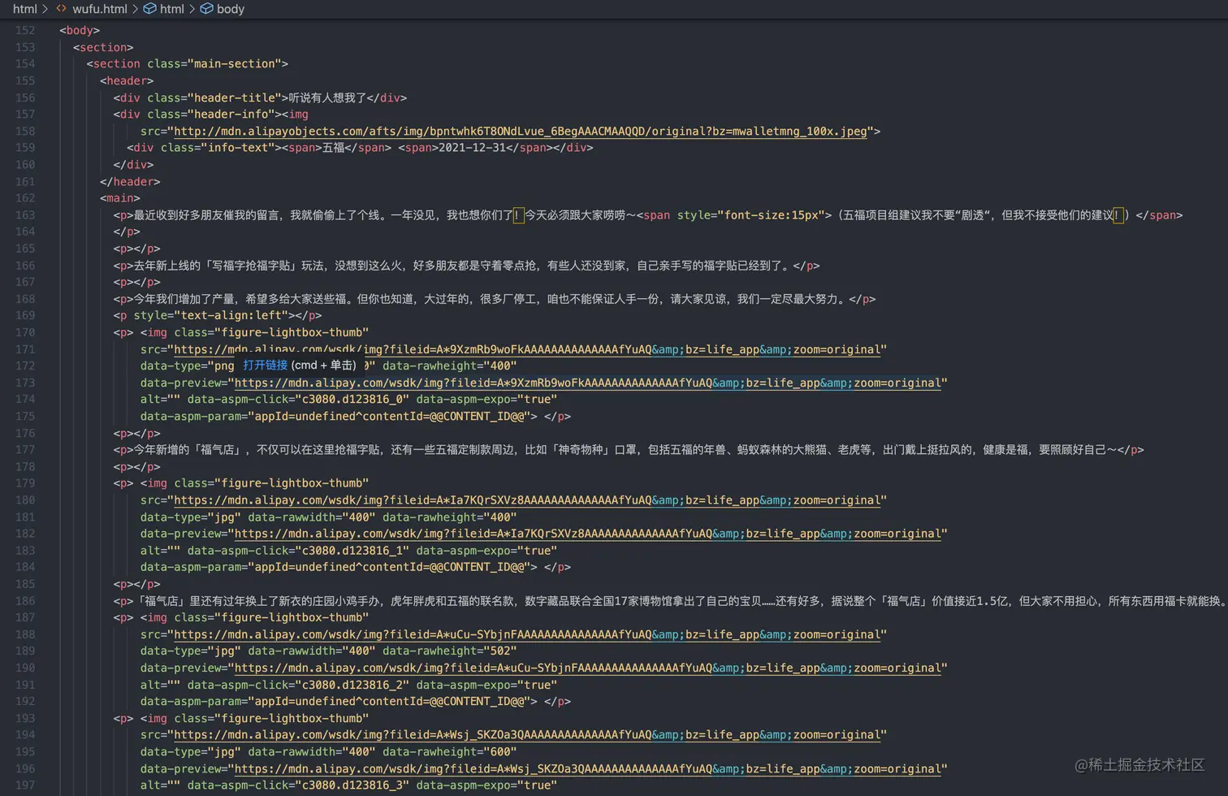Image resolution: width=1228 pixels, height=796 pixels.
Task: Click the src URL on line 188
Action: (526, 634)
